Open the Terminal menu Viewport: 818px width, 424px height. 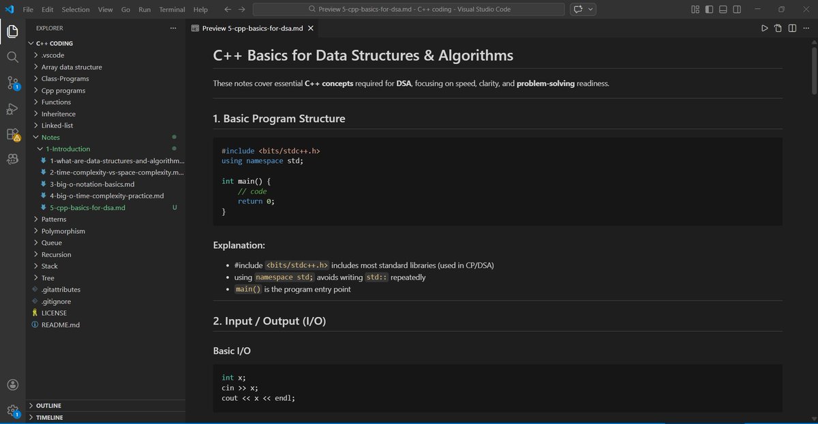pyautogui.click(x=172, y=10)
